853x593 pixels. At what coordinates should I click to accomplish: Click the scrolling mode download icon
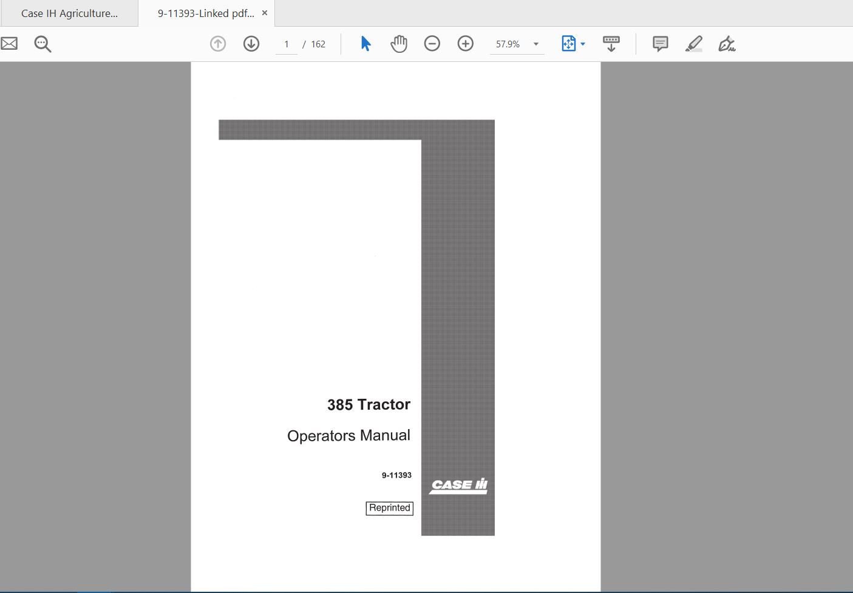pos(611,44)
